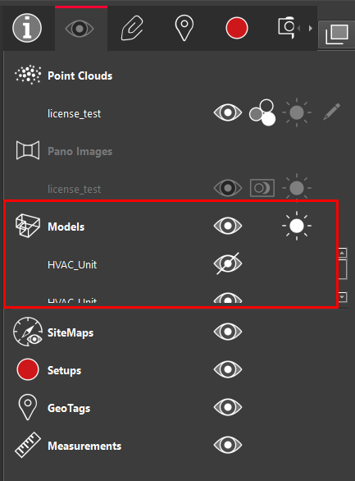
Task: Select the HVAC_Unit model entry
Action: pos(72,264)
